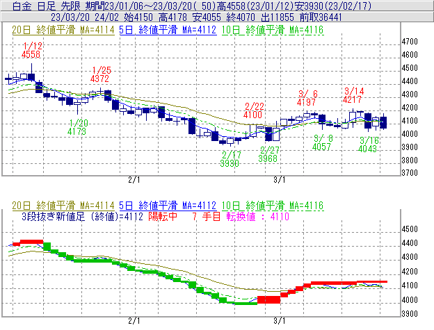Click the 始4150 opening price value

click(x=138, y=17)
